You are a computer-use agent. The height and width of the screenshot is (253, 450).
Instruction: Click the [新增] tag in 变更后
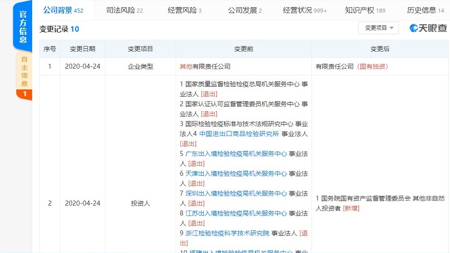coord(351,208)
